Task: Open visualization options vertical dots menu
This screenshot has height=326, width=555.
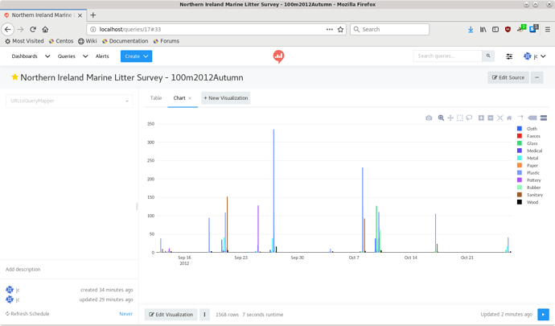Action: coord(204,314)
